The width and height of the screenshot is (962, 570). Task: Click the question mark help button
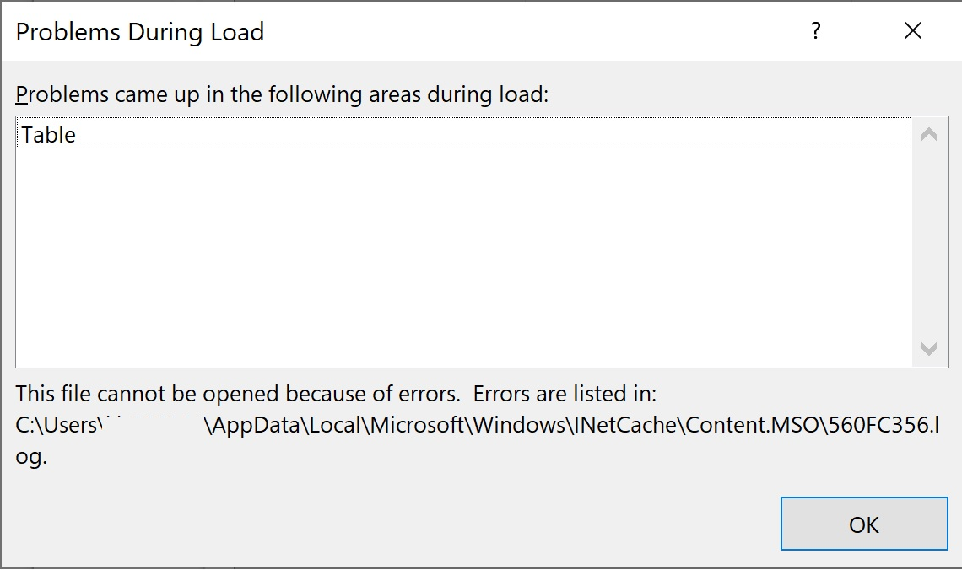pyautogui.click(x=815, y=31)
